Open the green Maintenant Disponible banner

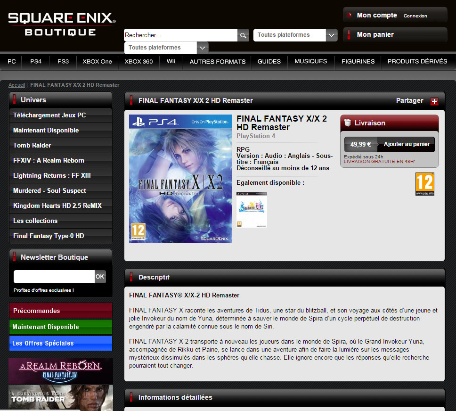click(61, 327)
